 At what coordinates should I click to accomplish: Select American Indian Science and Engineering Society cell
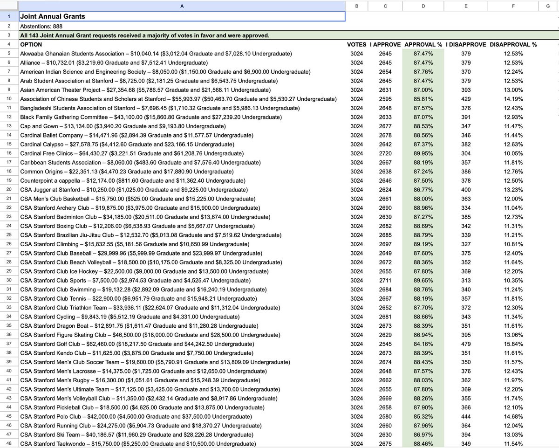pos(182,72)
